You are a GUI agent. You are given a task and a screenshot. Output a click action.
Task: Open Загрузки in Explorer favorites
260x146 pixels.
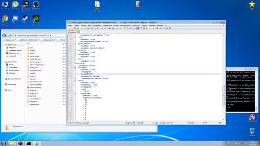click(11, 48)
